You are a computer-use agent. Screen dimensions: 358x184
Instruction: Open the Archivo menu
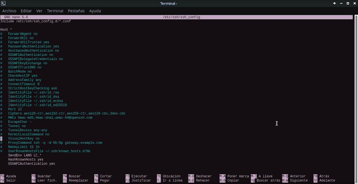[x=9, y=11]
